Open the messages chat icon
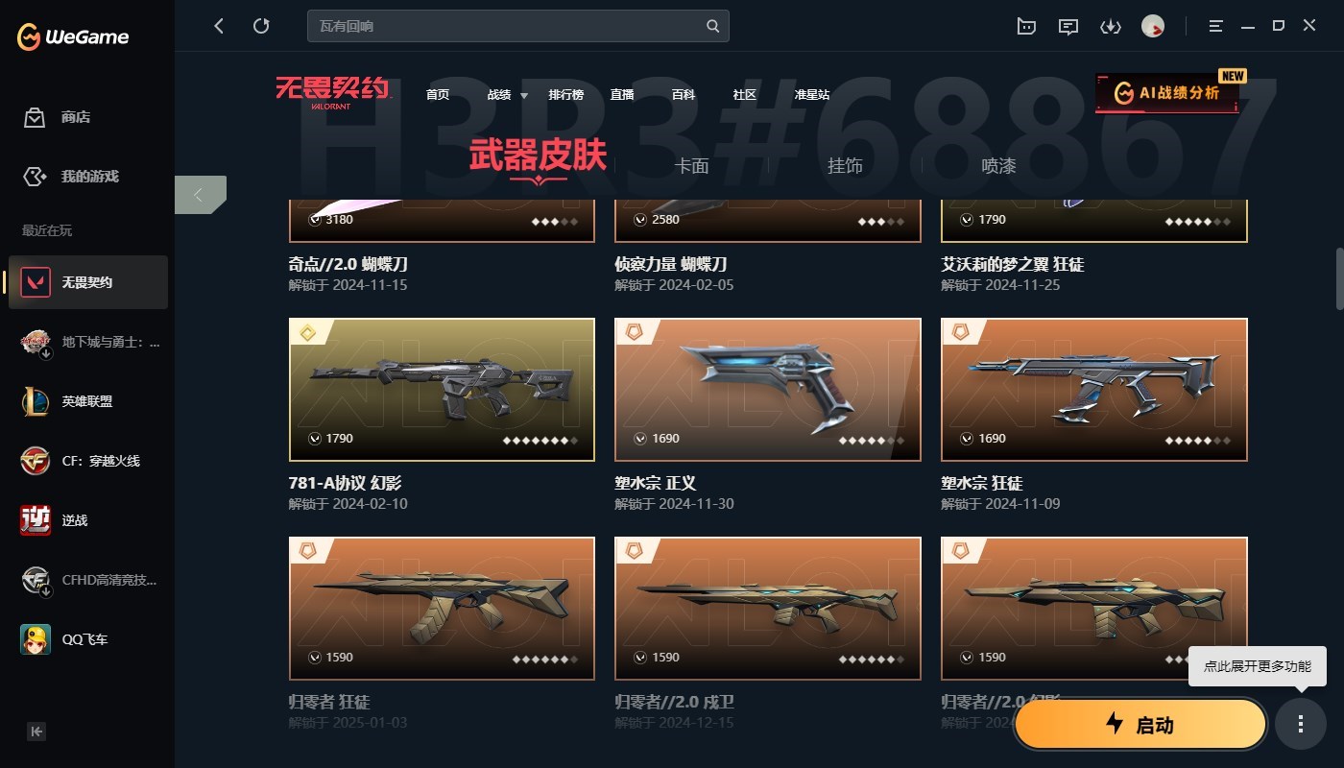This screenshot has height=768, width=1344. pyautogui.click(x=1068, y=27)
